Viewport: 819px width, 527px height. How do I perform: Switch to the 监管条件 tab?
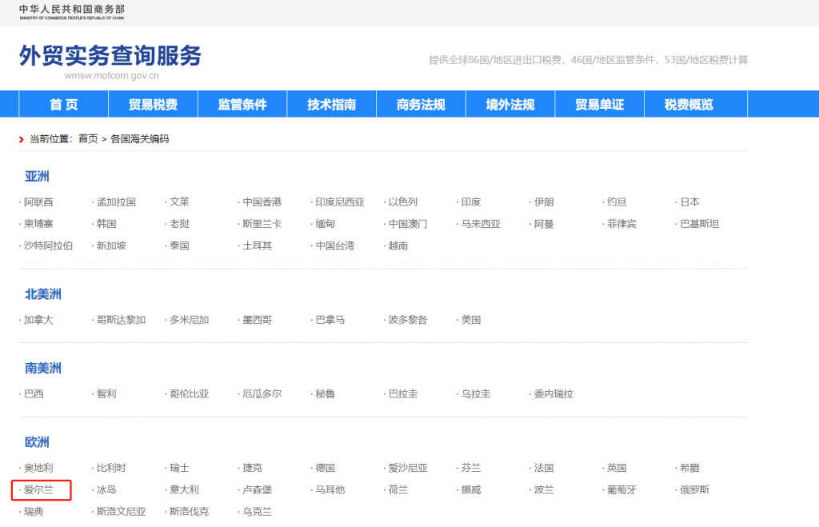tap(242, 105)
